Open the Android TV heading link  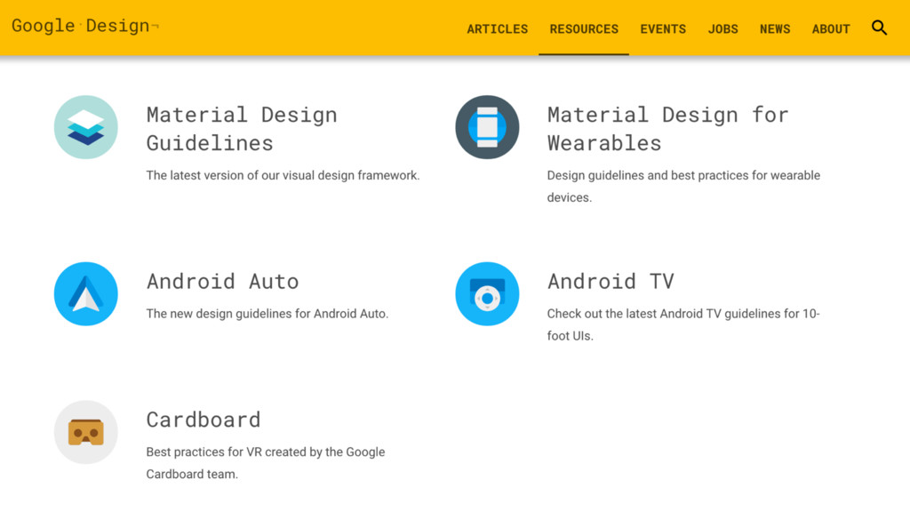(x=611, y=282)
